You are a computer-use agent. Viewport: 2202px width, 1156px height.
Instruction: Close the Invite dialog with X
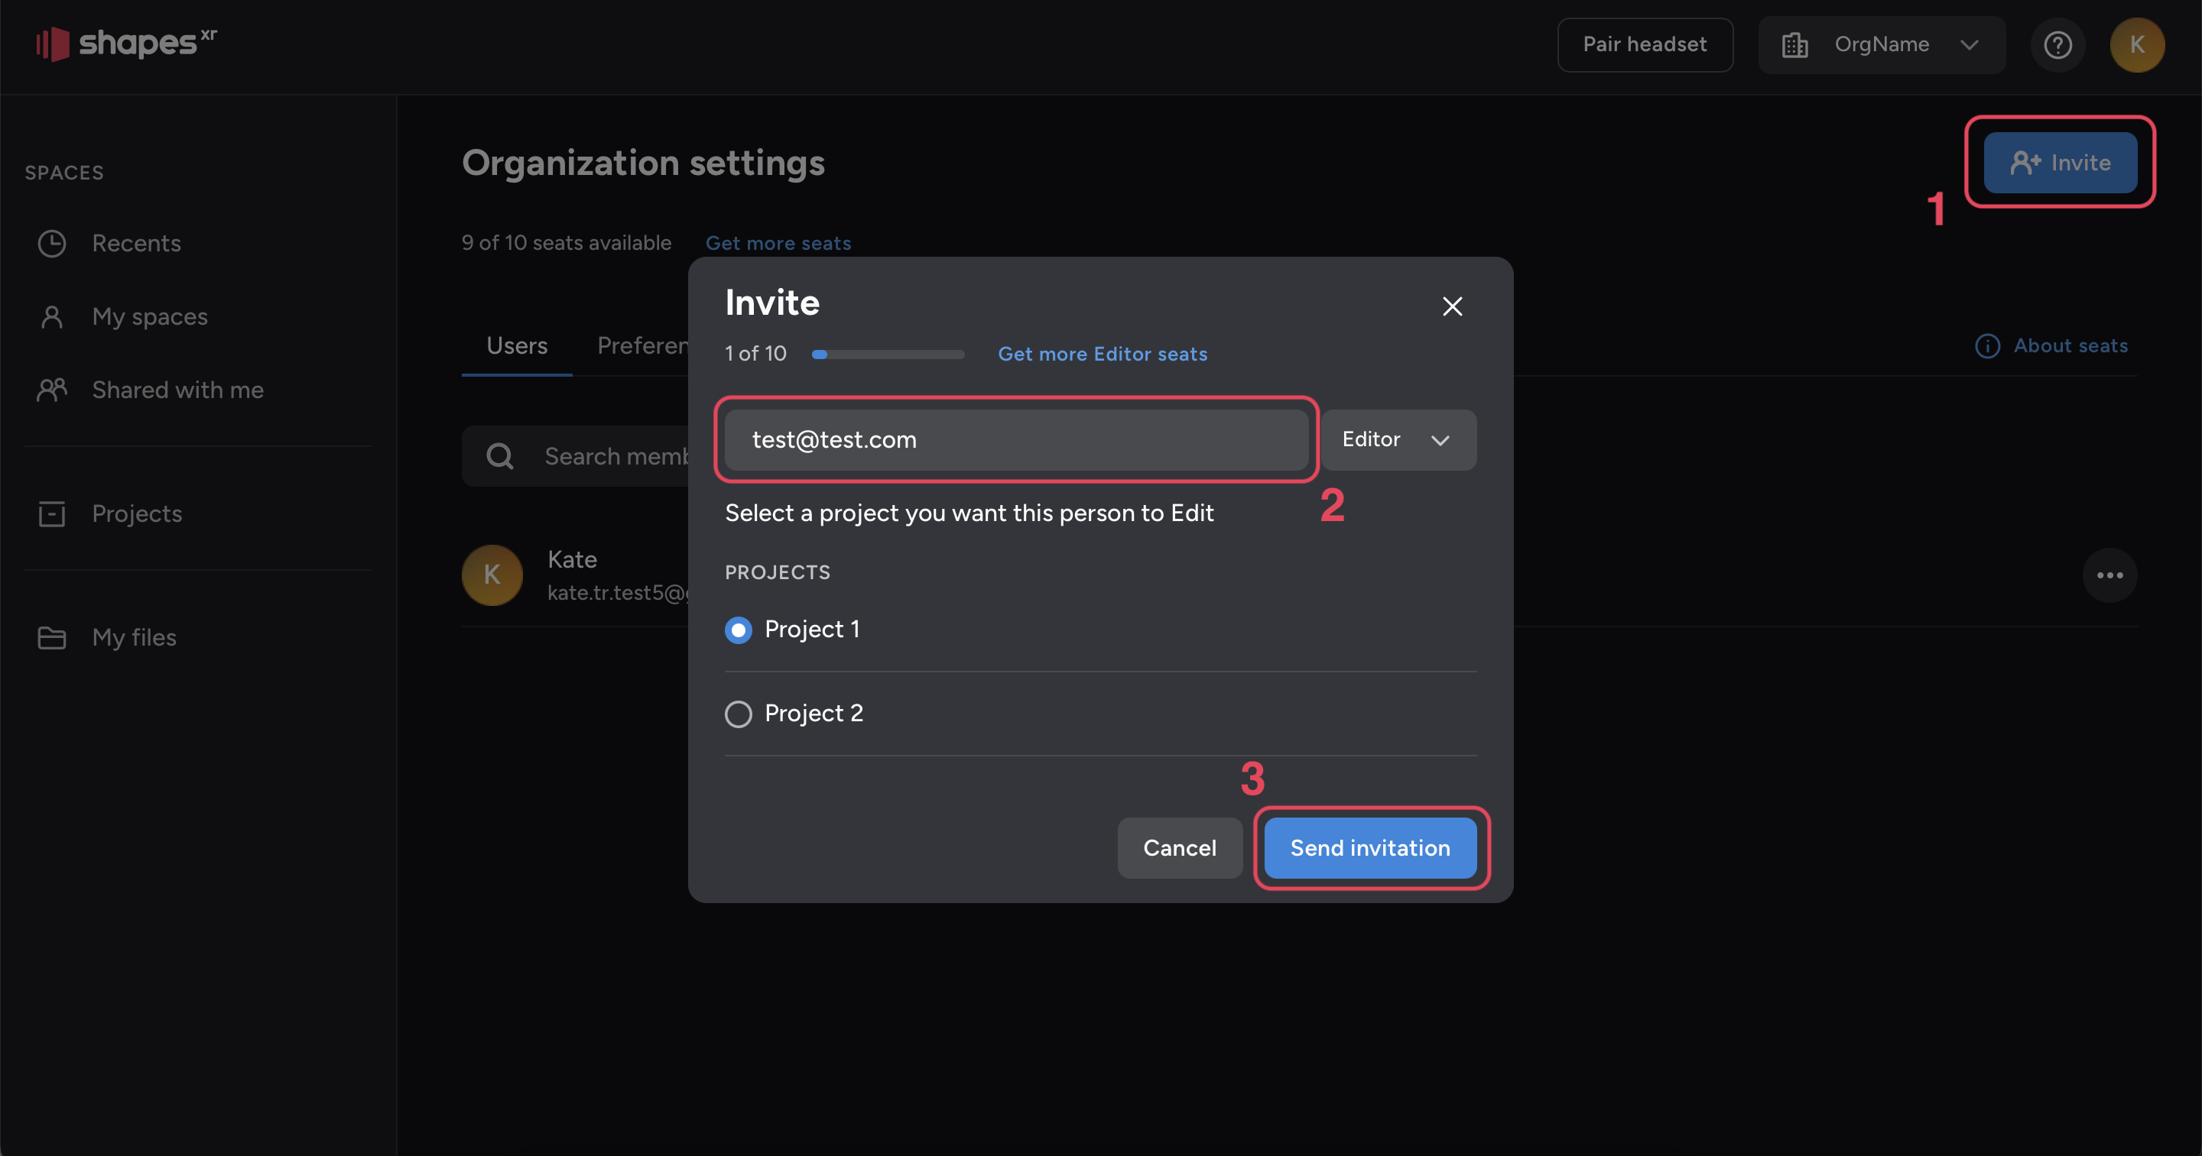coord(1451,306)
